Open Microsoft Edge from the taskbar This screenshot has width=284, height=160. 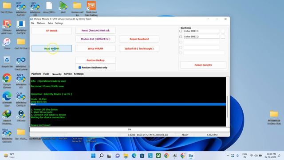(x=134, y=156)
